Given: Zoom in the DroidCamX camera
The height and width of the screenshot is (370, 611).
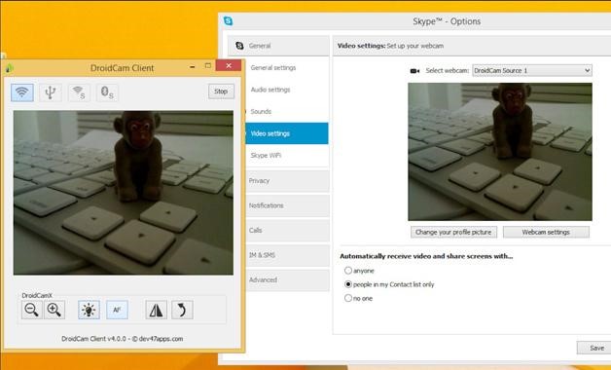Looking at the screenshot, I should (54, 310).
